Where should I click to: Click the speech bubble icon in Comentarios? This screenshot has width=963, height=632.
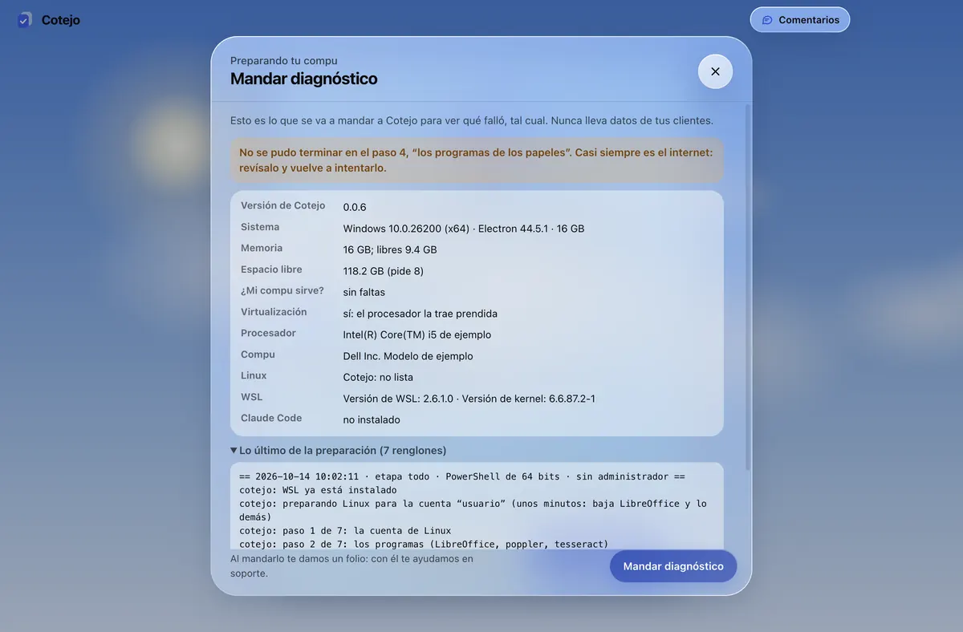(x=767, y=20)
